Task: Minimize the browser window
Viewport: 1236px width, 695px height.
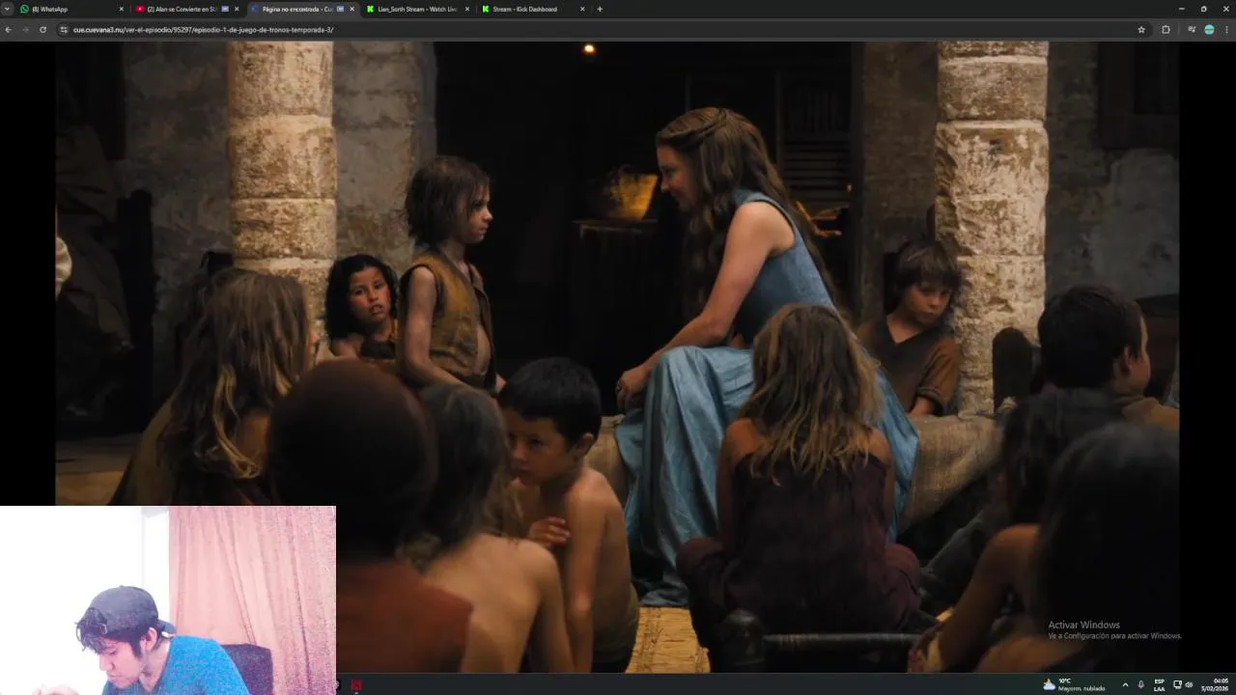Action: click(x=1181, y=9)
